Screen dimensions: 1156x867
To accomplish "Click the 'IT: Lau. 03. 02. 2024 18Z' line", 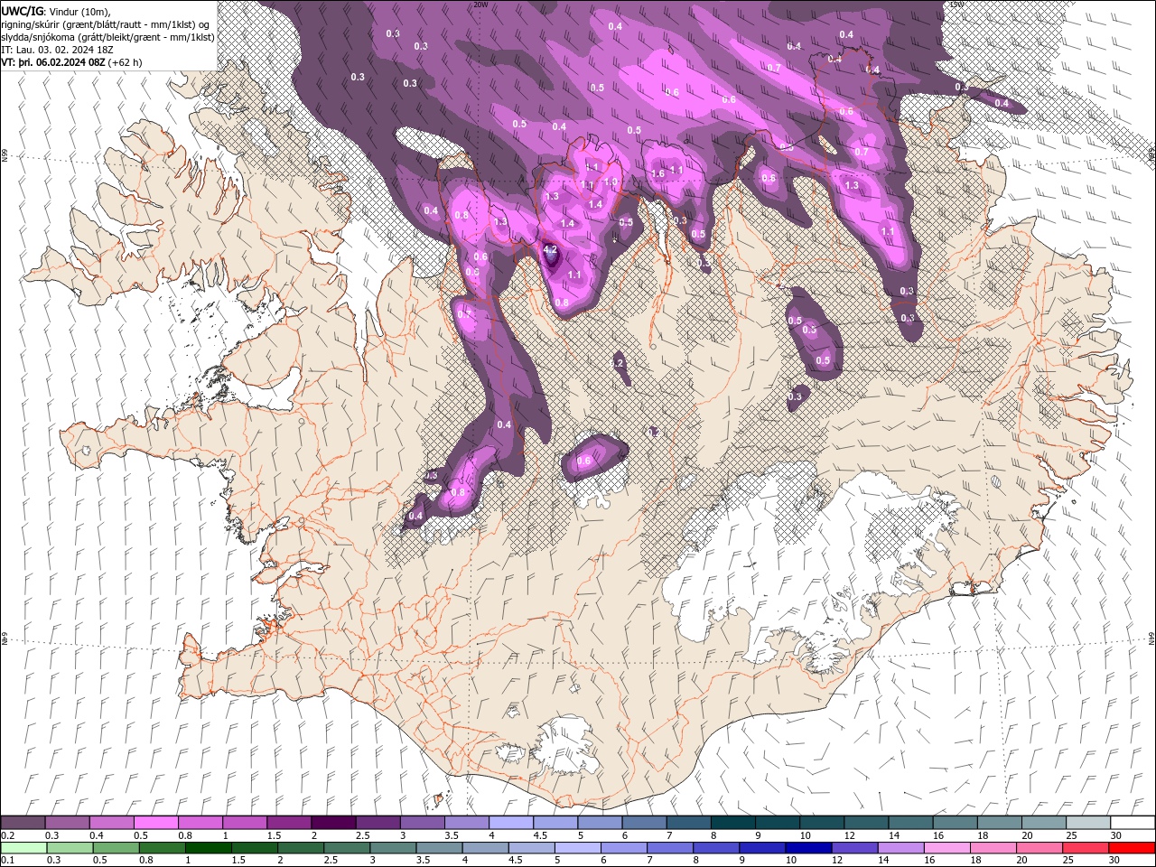I will pyautogui.click(x=60, y=50).
